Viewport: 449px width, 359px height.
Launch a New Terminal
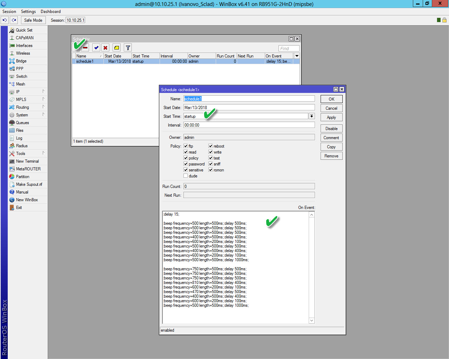click(x=28, y=161)
